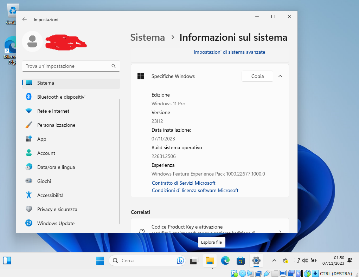Open Condizioni di licenza software Microsoft link

click(x=195, y=190)
